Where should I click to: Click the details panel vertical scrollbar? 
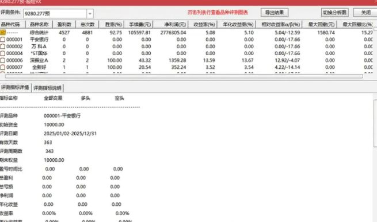pyautogui.click(x=375, y=123)
